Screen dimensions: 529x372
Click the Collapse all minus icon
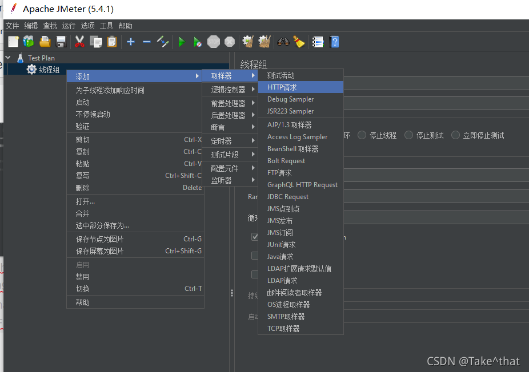click(147, 42)
